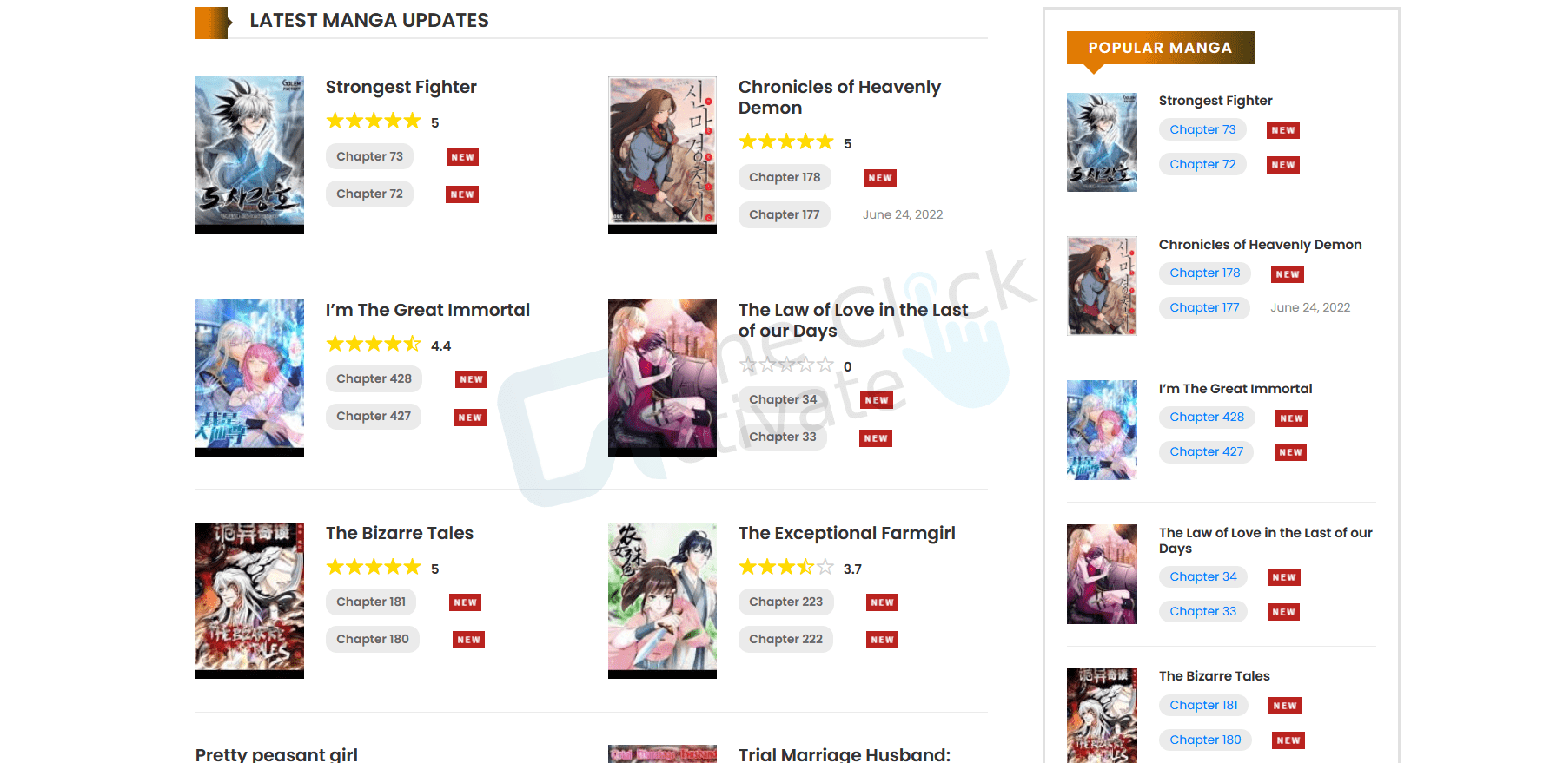Open I'm The Great Immortal cover in latest updates

(x=249, y=378)
